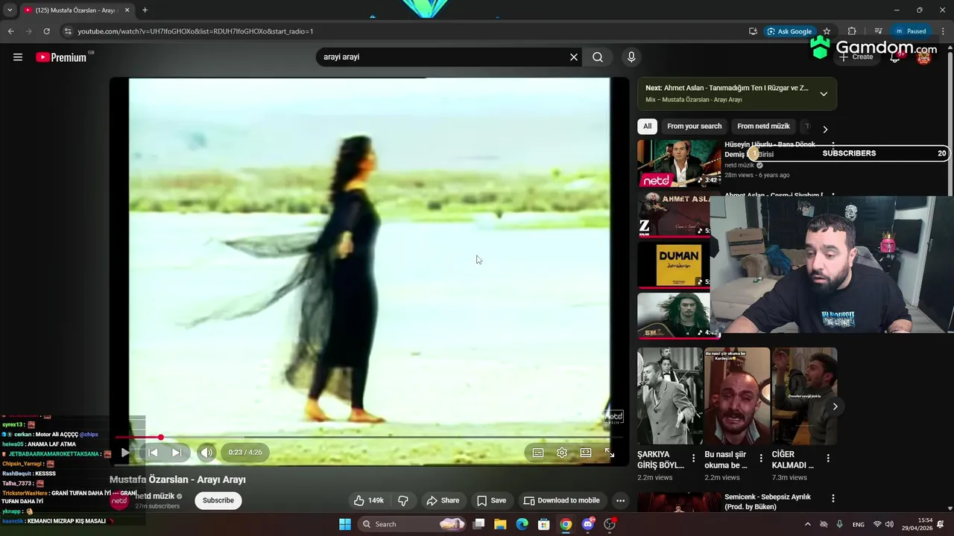The height and width of the screenshot is (536, 954).
Task: Enter full screen on the player
Action: click(610, 453)
